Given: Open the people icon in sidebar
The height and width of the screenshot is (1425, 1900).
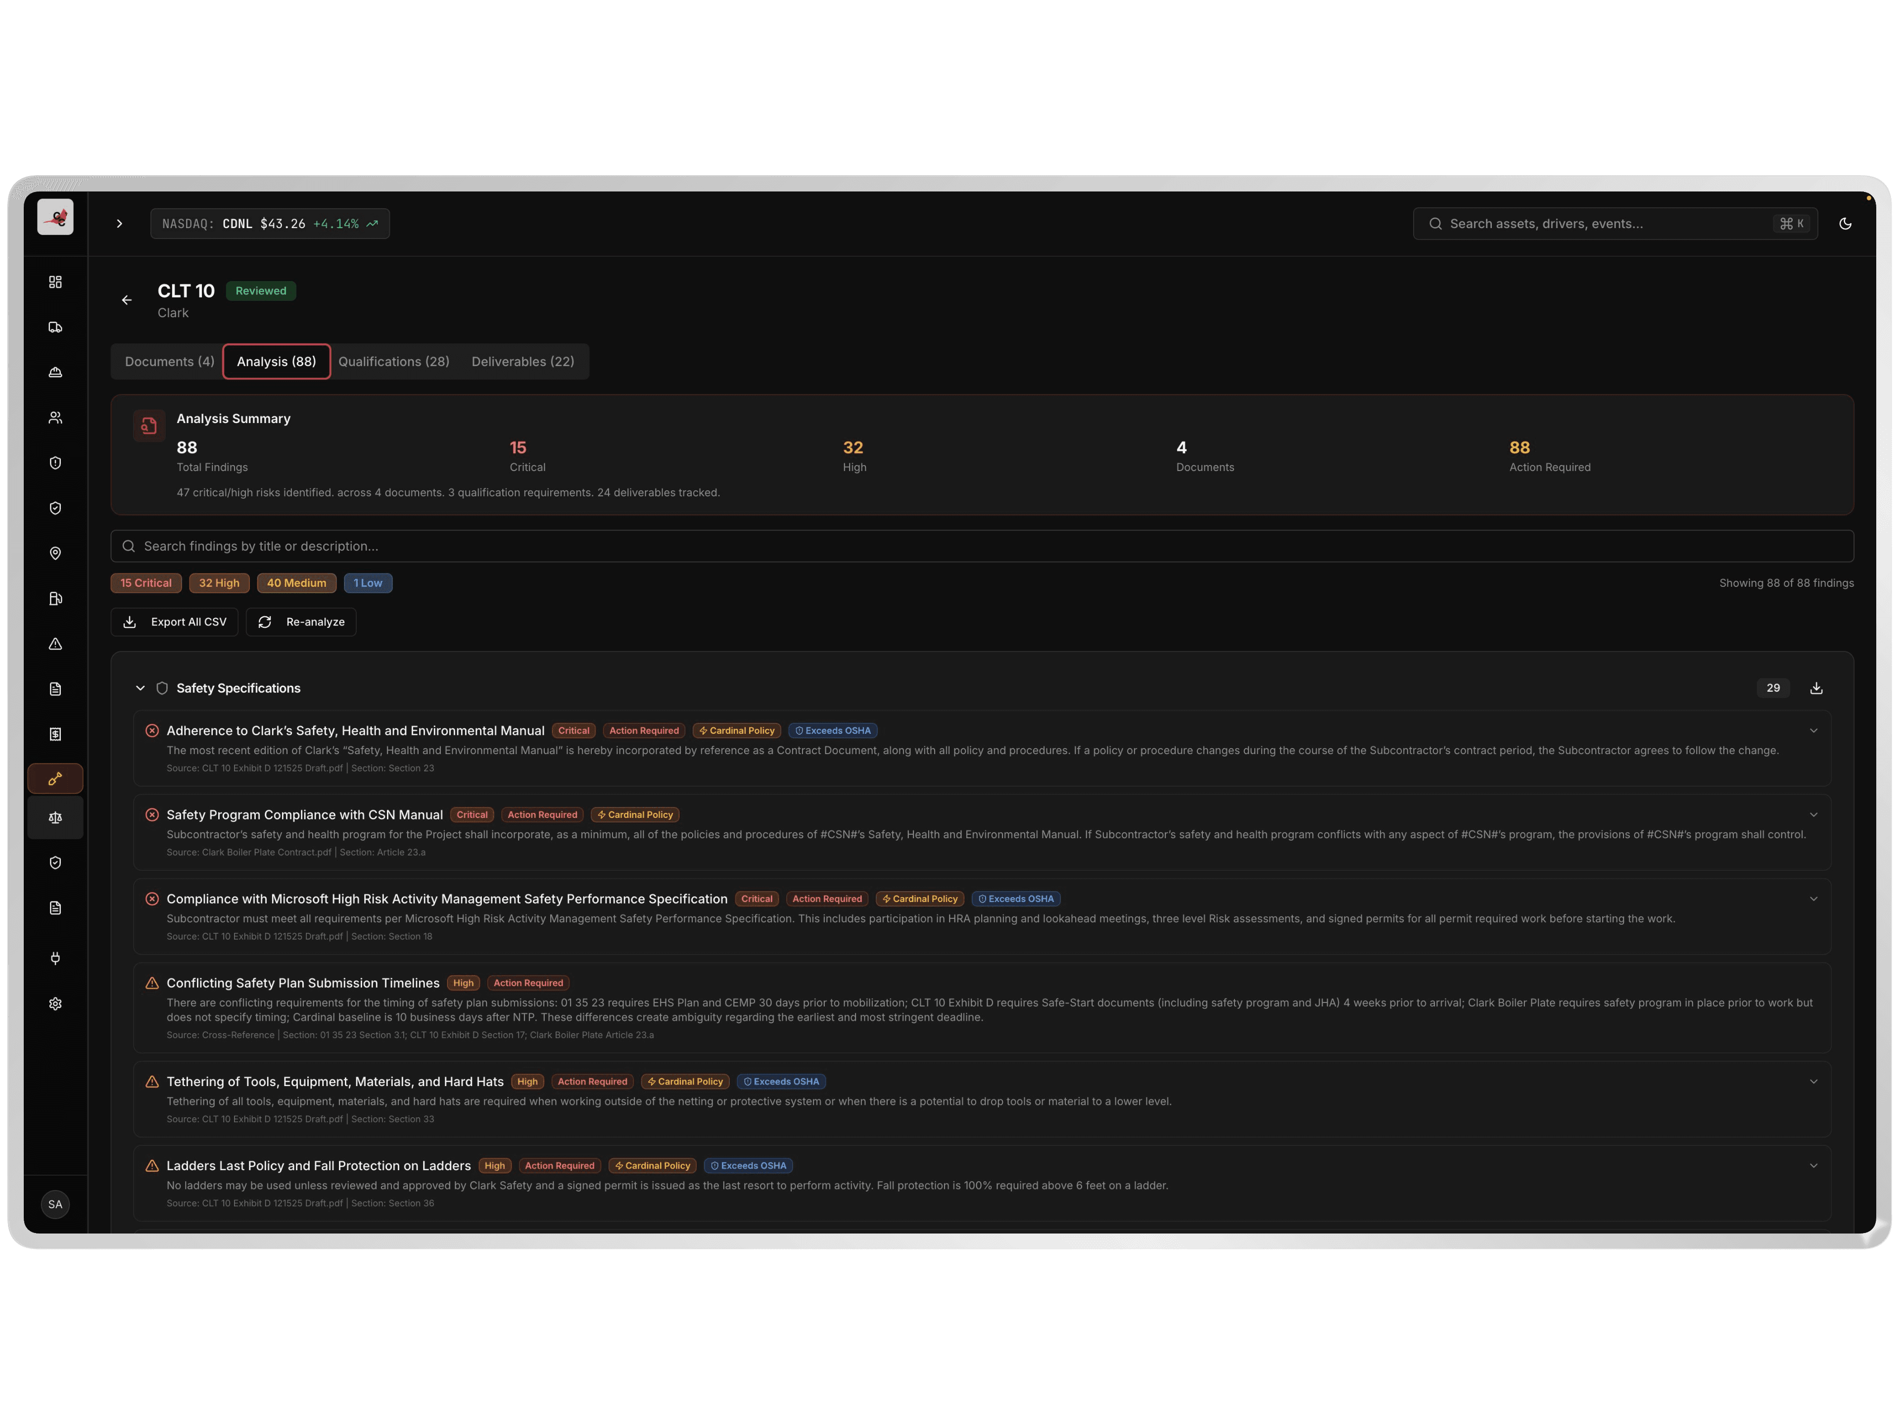Looking at the screenshot, I should [55, 418].
